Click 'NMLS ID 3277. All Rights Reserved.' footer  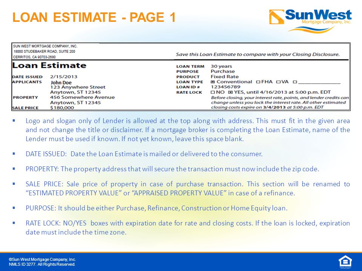point(42,264)
